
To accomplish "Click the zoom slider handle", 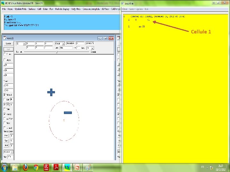I will tap(57, 52).
